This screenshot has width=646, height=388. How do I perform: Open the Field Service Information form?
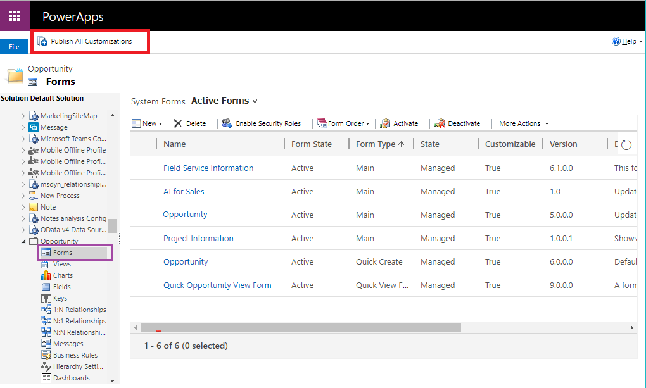208,168
